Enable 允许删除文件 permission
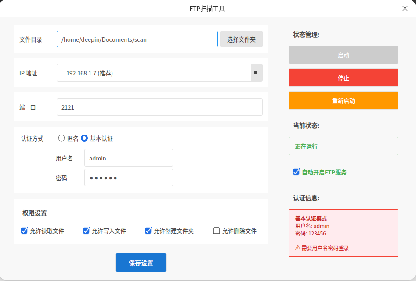Image resolution: width=416 pixels, height=281 pixels. [217, 231]
